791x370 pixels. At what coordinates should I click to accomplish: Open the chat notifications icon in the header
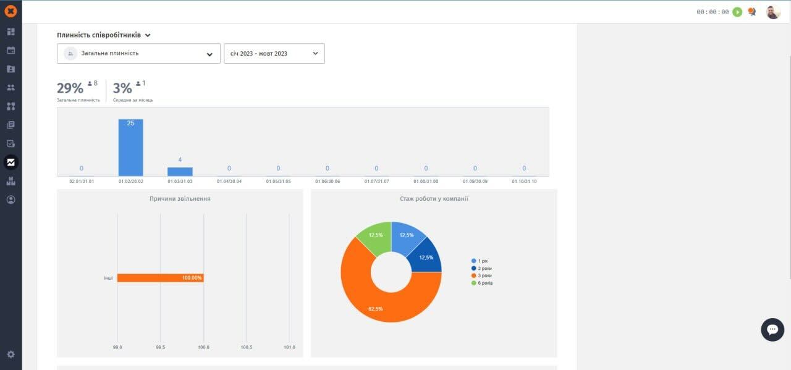[x=751, y=12]
